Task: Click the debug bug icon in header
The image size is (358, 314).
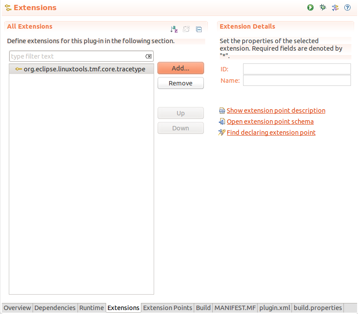Action: 323,7
